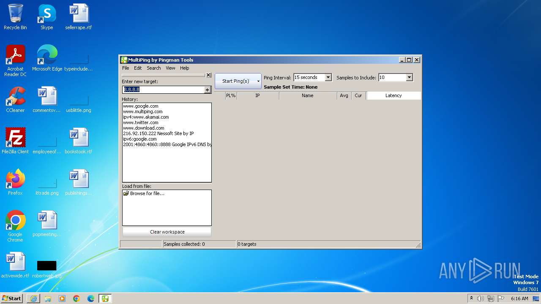Open File Explorer from the taskbar
Screen dimensions: 541x304
point(48,299)
